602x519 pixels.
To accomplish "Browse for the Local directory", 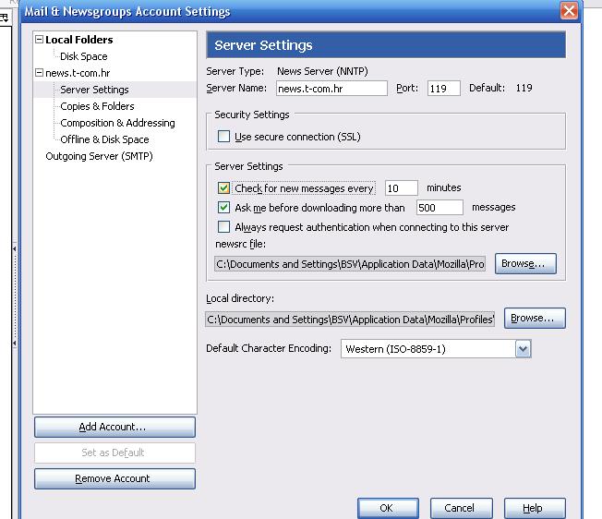I will click(535, 319).
